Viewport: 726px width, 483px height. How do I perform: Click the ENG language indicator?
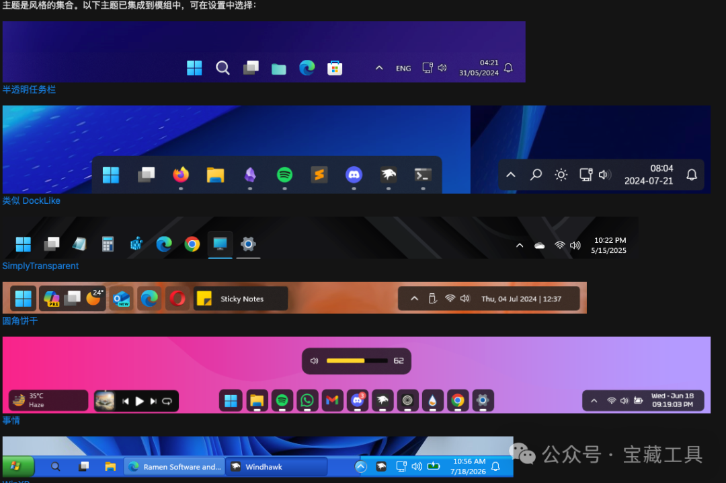403,68
